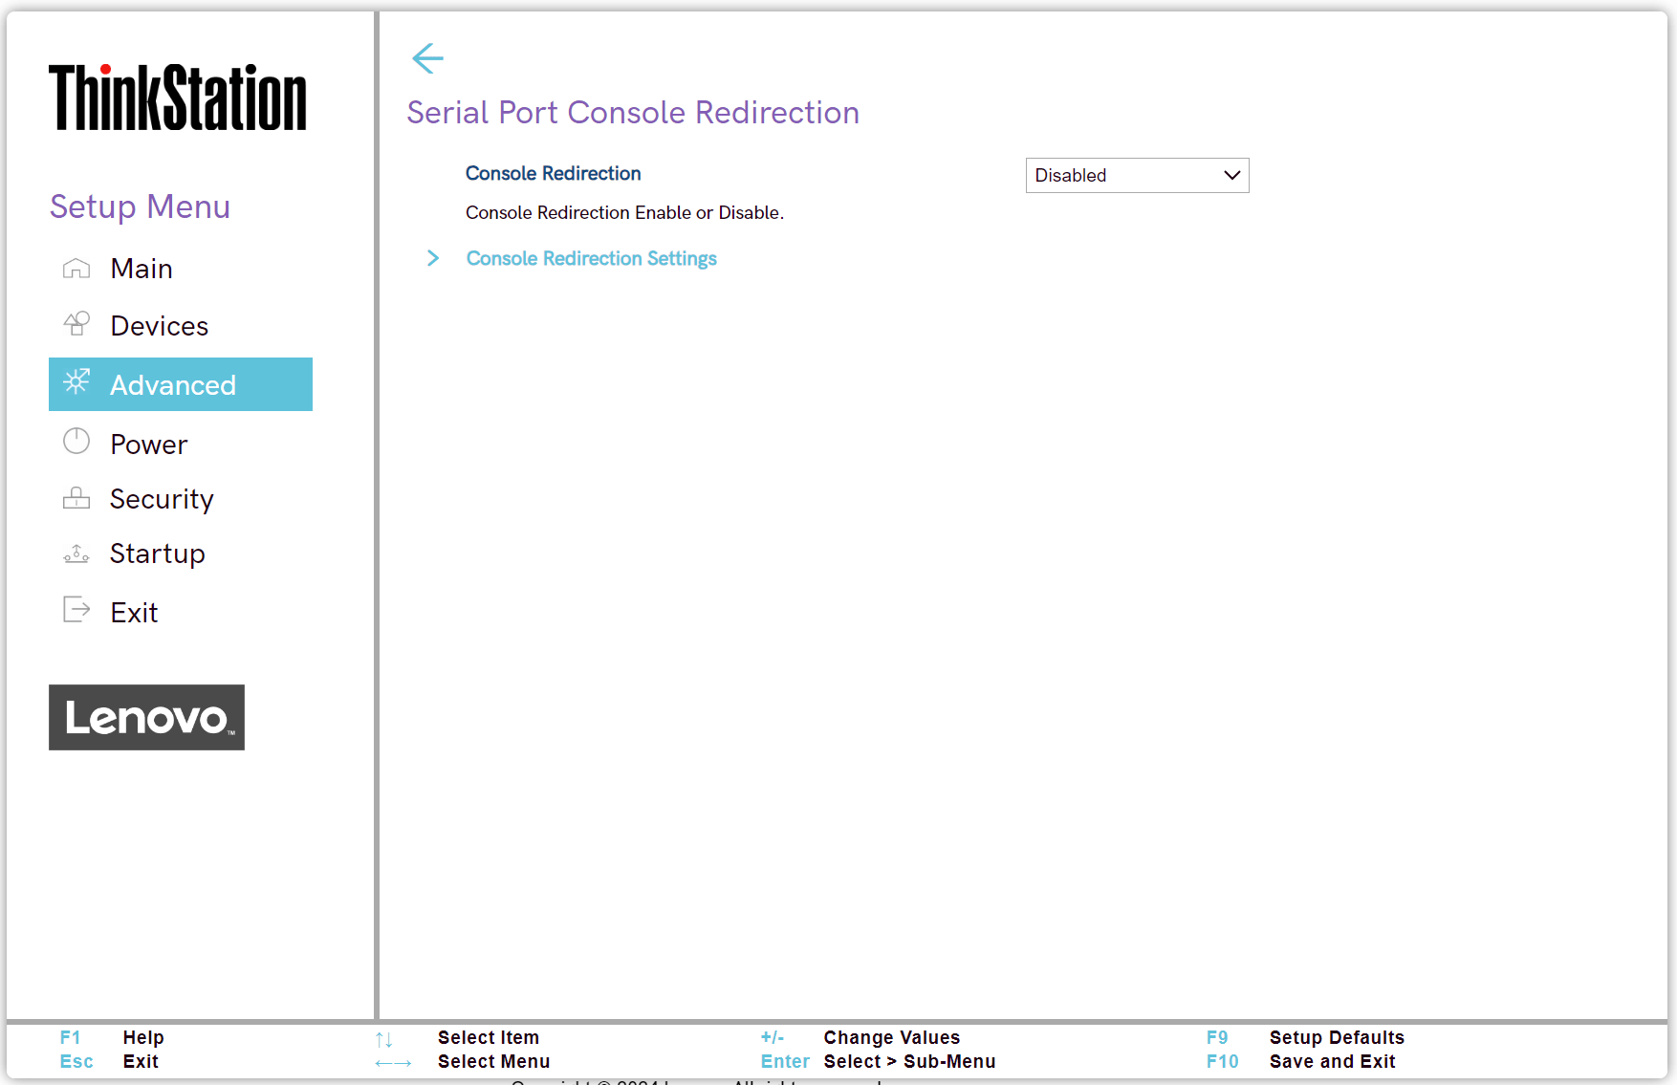The width and height of the screenshot is (1677, 1085).
Task: Expand Console Redirection Settings chevron
Action: [433, 258]
